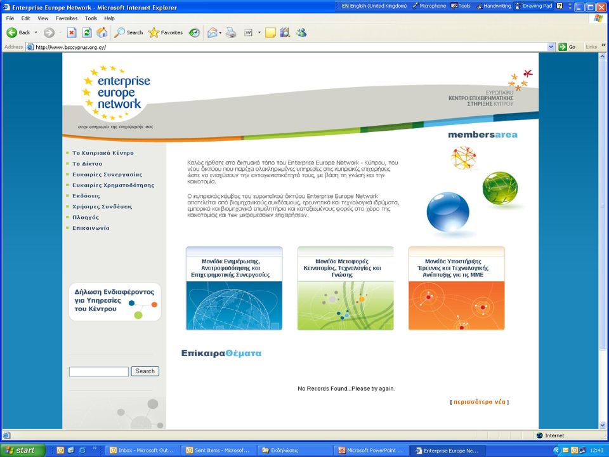Expand hidden system tray icons arrow
The image size is (609, 457).
tap(556, 451)
